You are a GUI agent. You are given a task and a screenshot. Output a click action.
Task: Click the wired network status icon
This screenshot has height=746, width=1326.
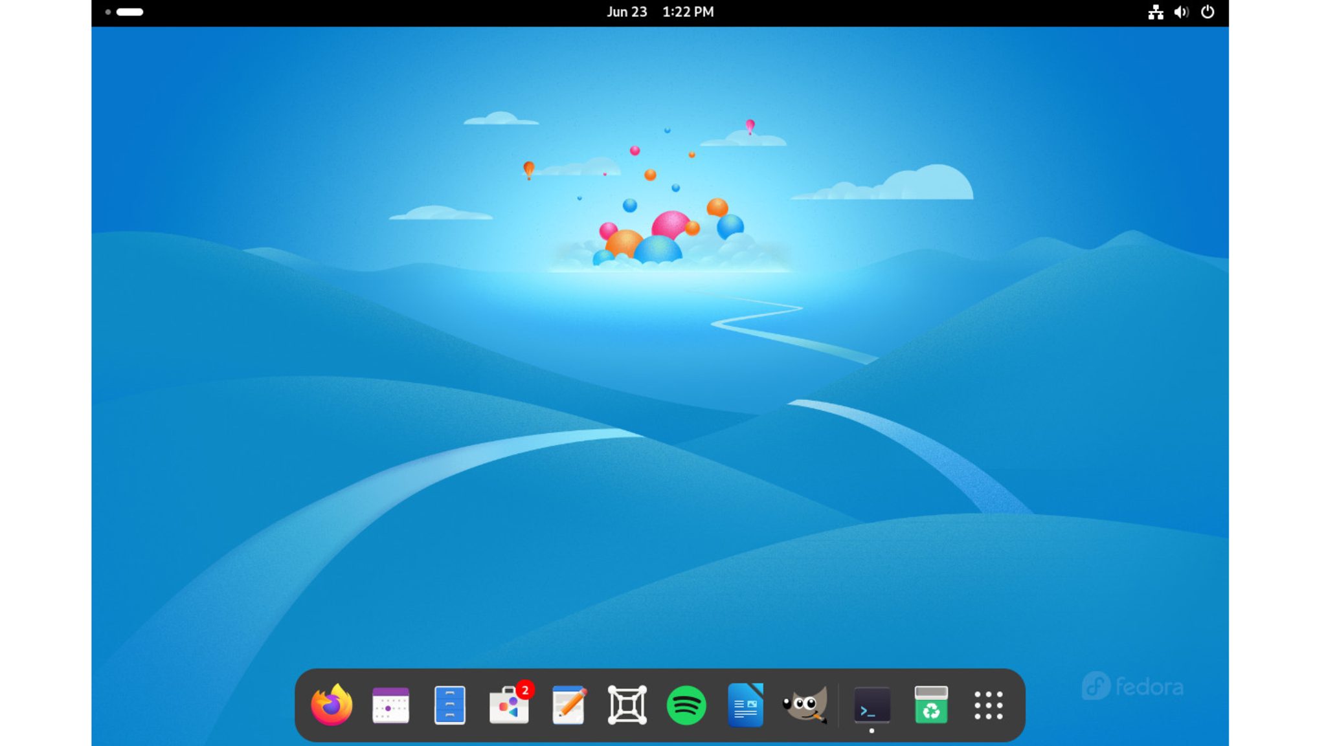[1156, 12]
